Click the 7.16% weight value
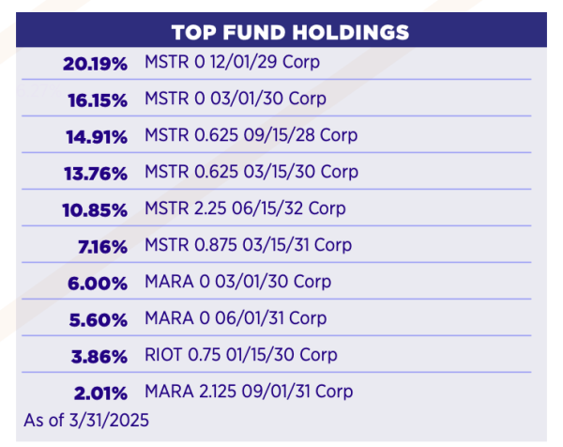 pyautogui.click(x=102, y=246)
